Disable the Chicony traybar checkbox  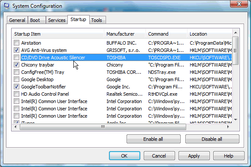[16, 65]
